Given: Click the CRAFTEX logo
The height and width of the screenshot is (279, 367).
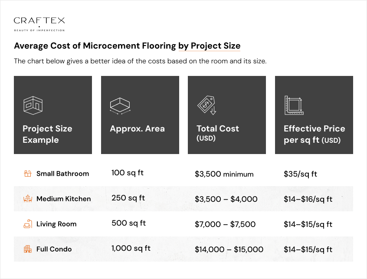Looking at the screenshot, I should 39,20.
